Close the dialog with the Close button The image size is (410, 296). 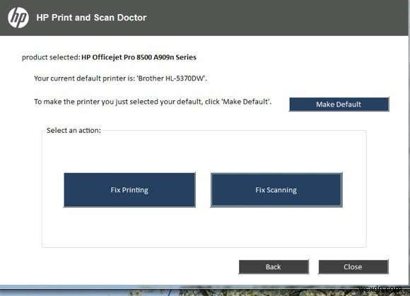pyautogui.click(x=353, y=267)
